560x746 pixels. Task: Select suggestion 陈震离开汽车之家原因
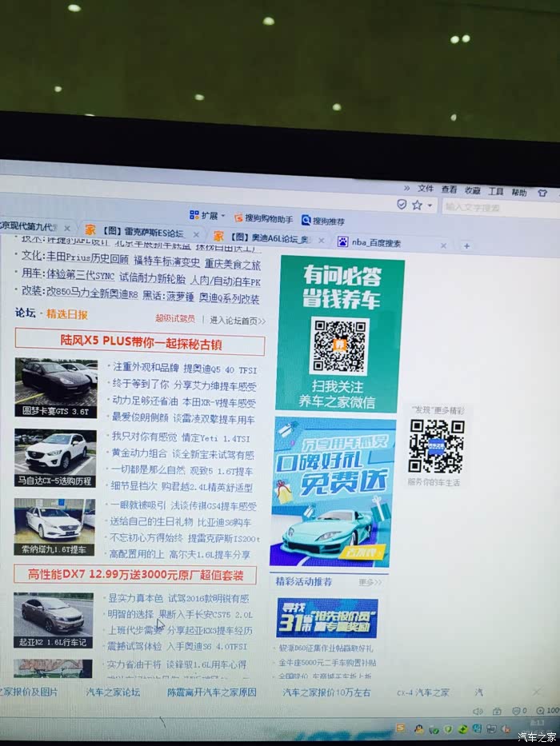tap(212, 692)
